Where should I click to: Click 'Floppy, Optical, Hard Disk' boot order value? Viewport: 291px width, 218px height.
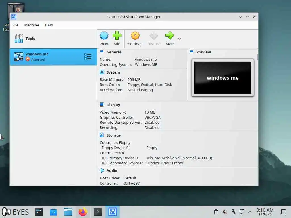149,85
